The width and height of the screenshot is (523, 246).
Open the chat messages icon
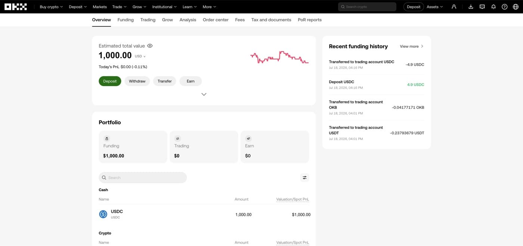click(x=482, y=7)
